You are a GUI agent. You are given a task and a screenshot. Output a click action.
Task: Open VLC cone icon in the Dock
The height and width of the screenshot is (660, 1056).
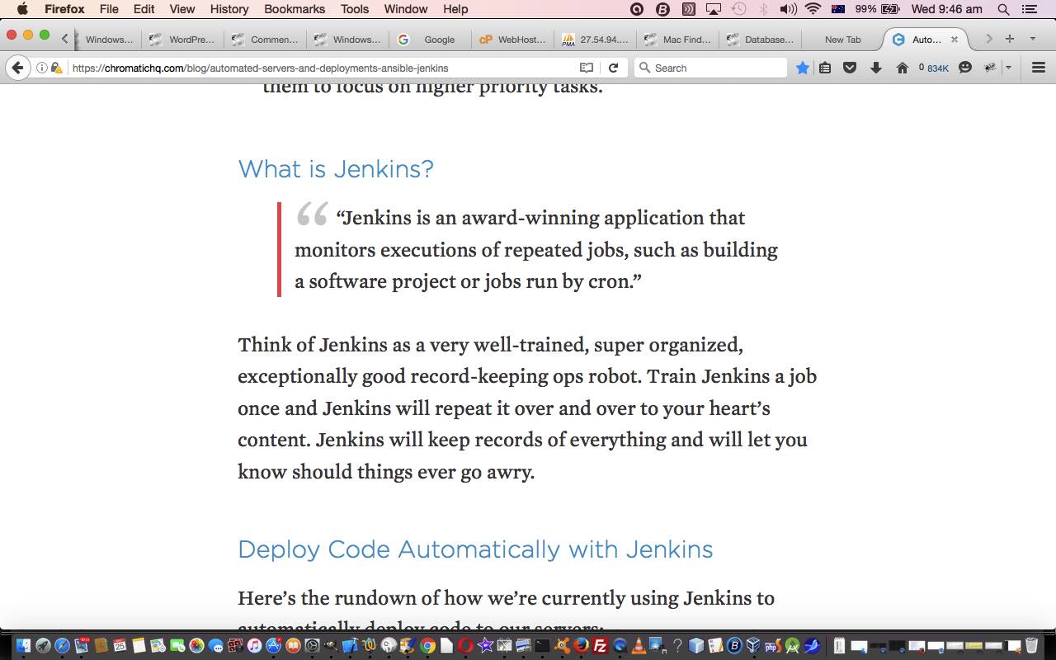coord(638,645)
